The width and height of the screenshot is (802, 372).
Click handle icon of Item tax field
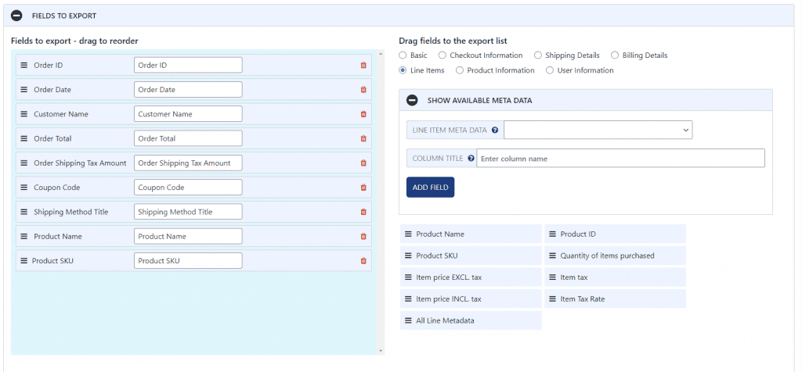(552, 277)
